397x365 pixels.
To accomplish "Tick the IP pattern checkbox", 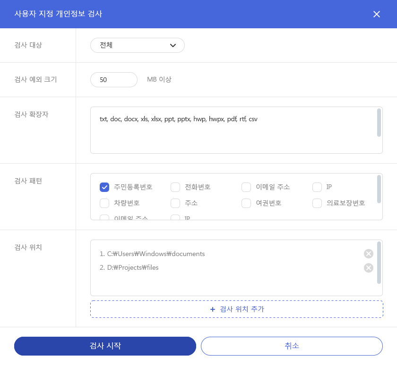I will pyautogui.click(x=317, y=187).
